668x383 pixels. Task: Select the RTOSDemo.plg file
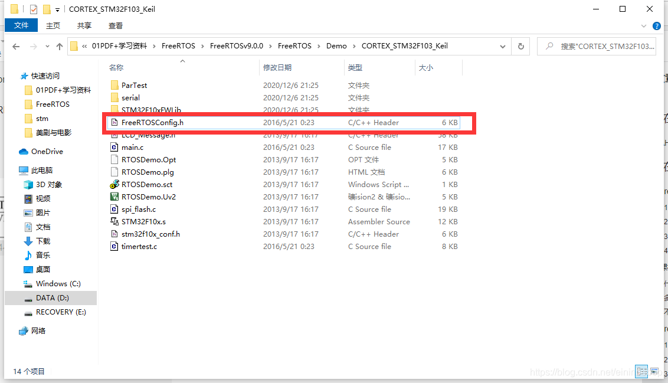click(x=148, y=172)
